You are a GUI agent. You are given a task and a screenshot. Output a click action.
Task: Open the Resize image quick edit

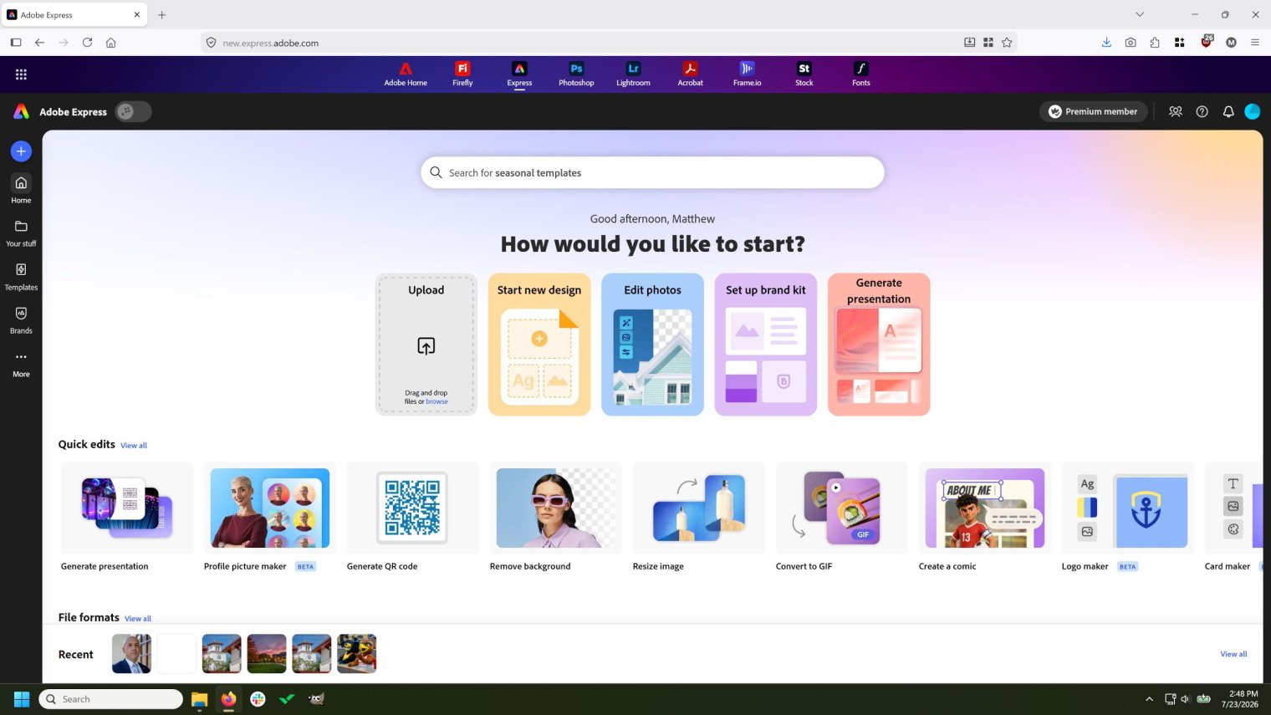pos(699,508)
